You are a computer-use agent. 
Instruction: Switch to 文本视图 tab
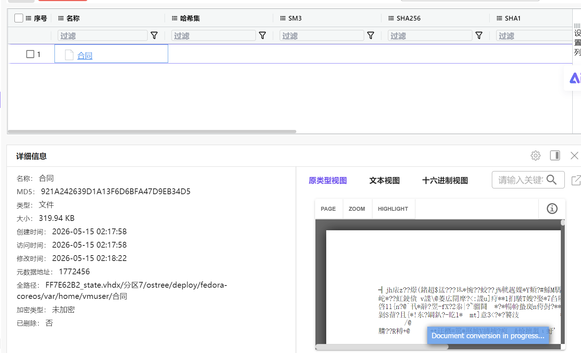pyautogui.click(x=385, y=180)
